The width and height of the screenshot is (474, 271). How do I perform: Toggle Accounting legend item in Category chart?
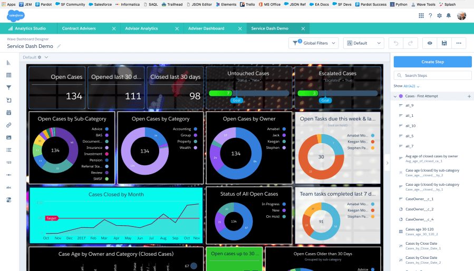click(185, 129)
